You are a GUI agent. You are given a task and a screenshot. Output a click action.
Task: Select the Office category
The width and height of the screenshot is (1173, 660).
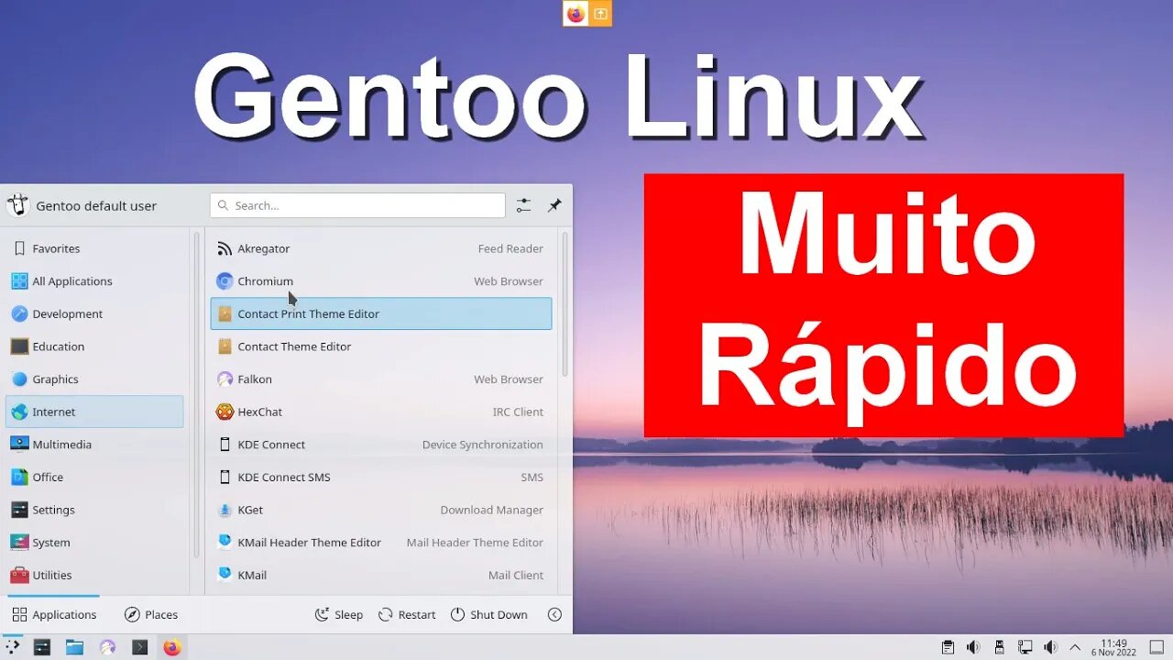point(94,478)
